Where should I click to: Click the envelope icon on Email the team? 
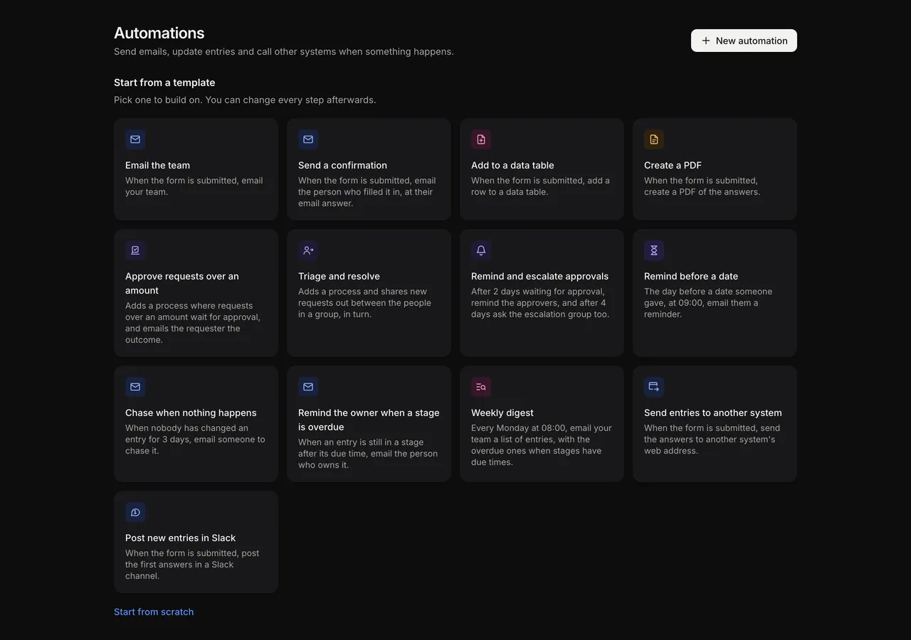(x=135, y=139)
